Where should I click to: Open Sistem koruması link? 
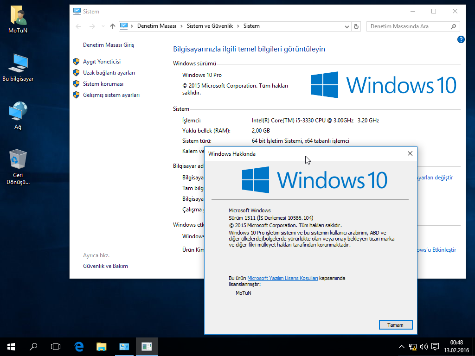103,84
